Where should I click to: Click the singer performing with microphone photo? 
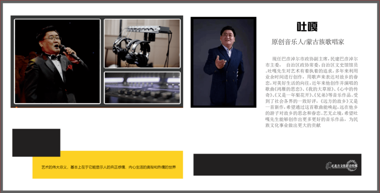click(x=57, y=61)
